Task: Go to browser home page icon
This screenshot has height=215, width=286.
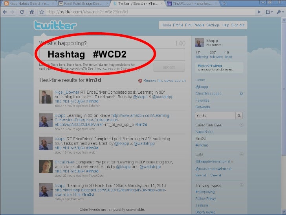Action: coord(32,12)
